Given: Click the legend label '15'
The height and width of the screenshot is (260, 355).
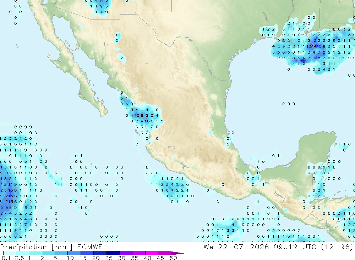Looking at the screenshot, I should 83,258.
